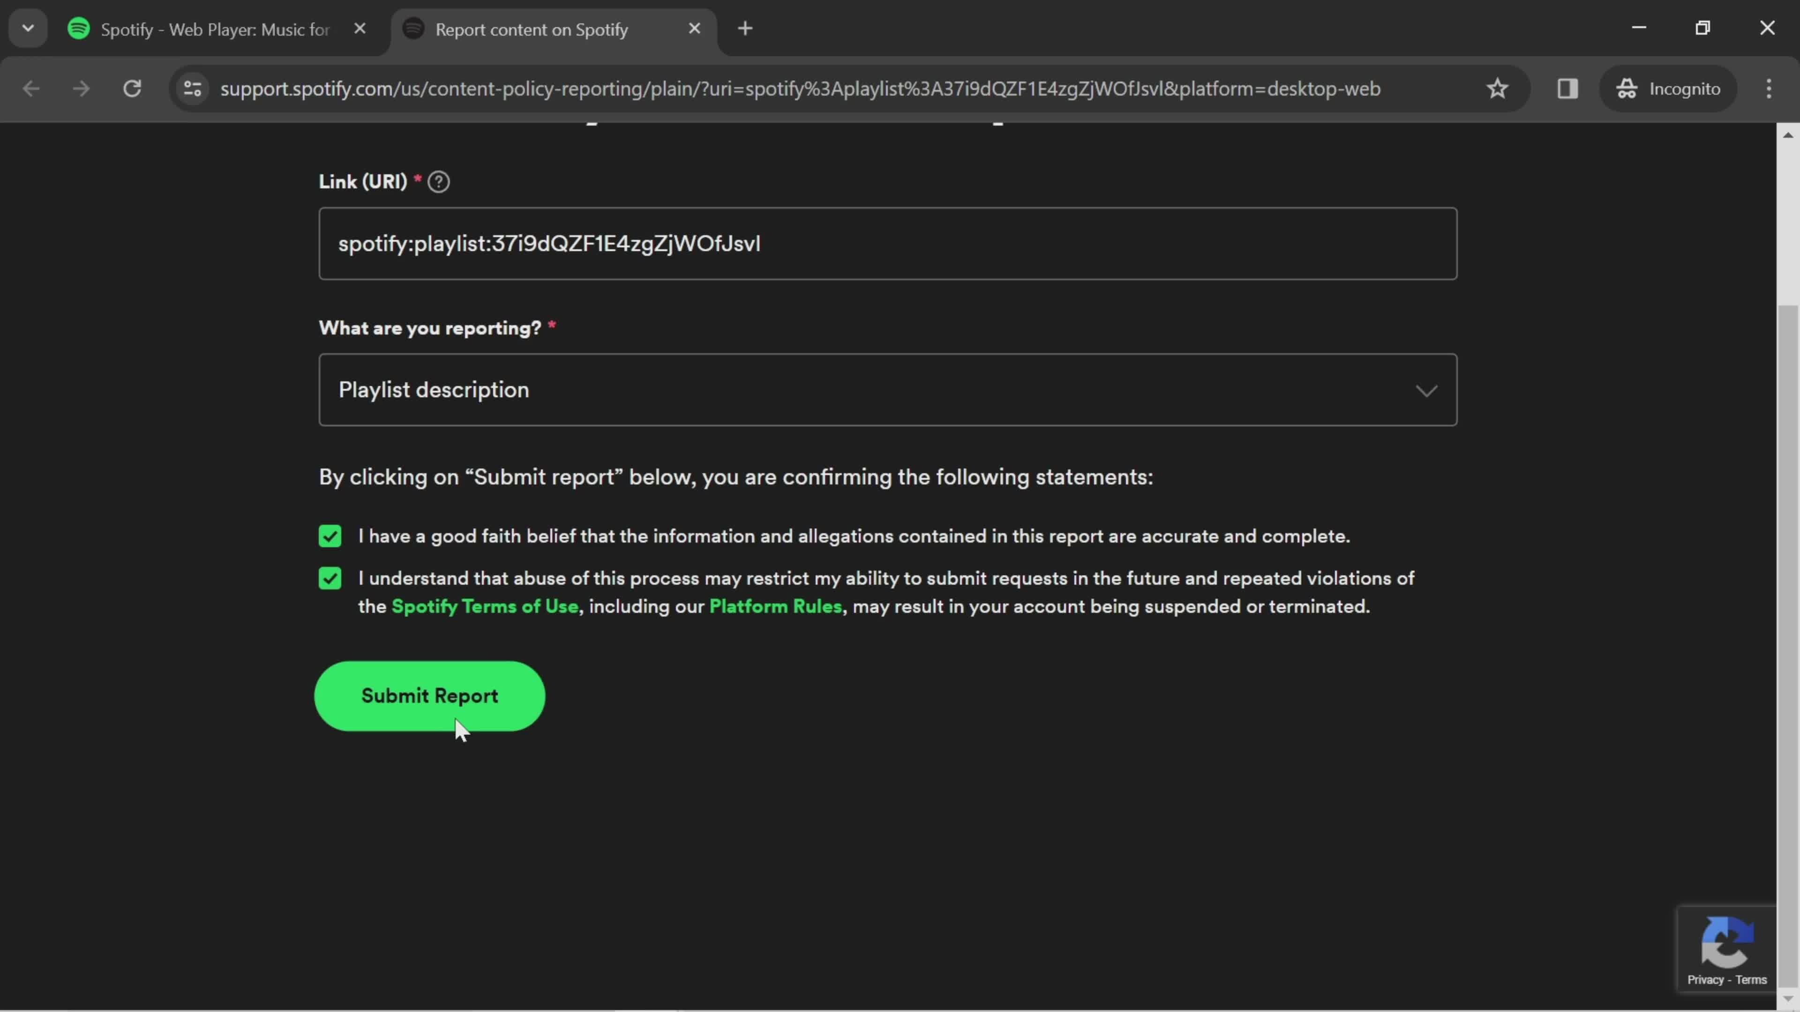Click the Incognito indicator

pyautogui.click(x=1668, y=89)
